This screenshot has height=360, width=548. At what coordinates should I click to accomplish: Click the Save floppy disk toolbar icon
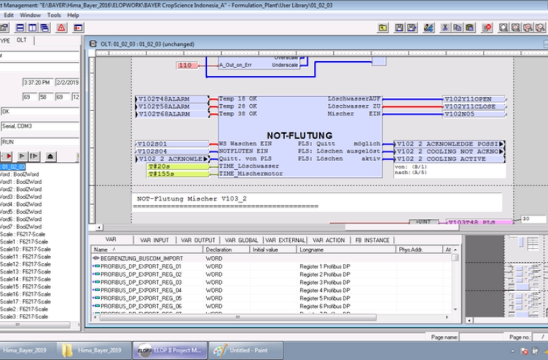tap(399, 27)
